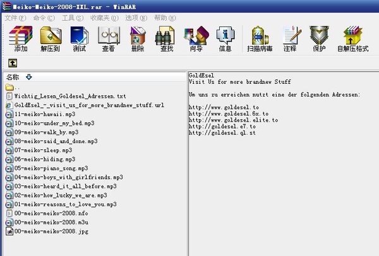Select file 07-meiko-sleep.mp3
The width and height of the screenshot is (379, 256).
point(43,150)
